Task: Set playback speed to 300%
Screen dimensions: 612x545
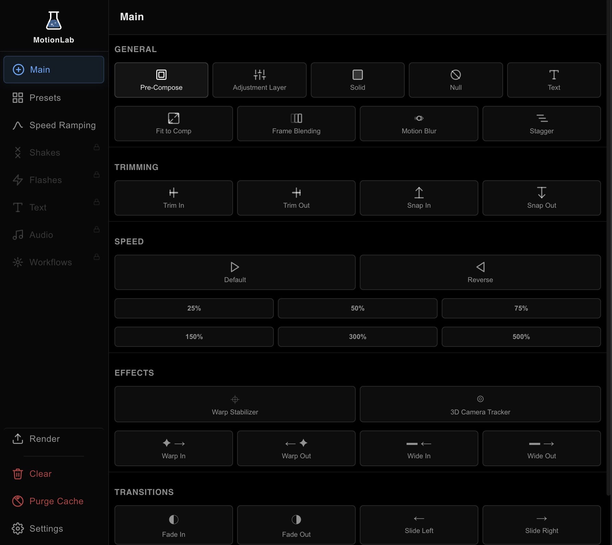Action: click(357, 337)
